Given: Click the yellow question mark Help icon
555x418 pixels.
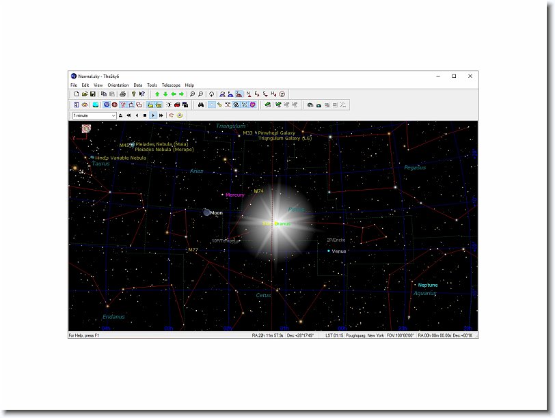Looking at the screenshot, I should (133, 94).
